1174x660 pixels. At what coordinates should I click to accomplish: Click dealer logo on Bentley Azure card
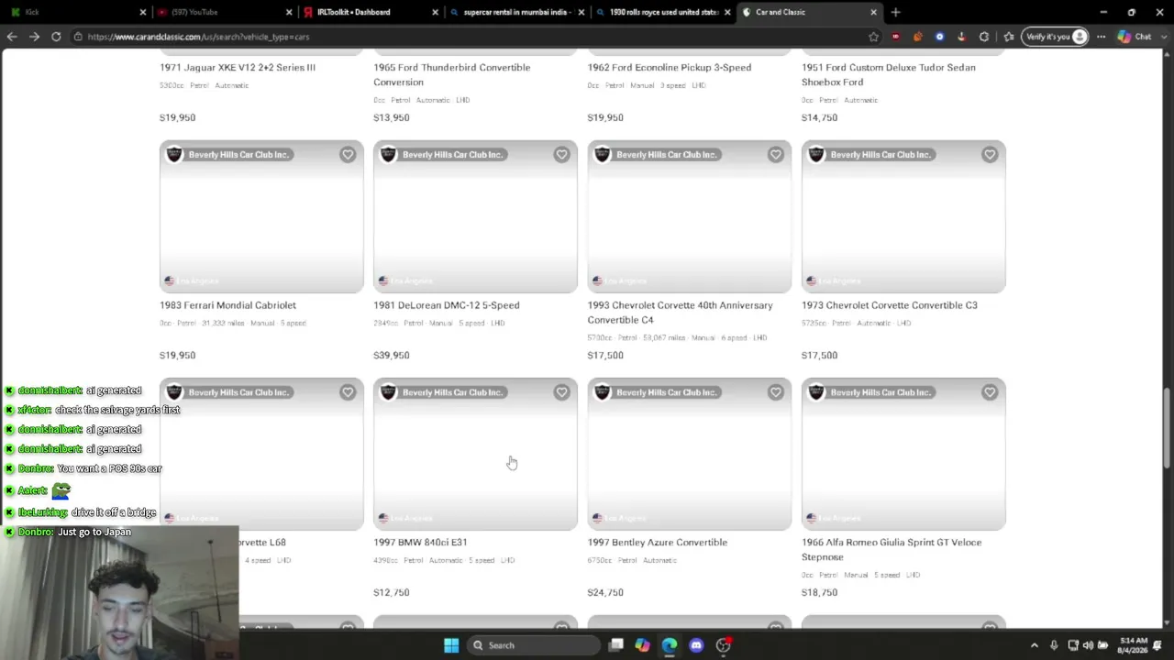pos(603,391)
